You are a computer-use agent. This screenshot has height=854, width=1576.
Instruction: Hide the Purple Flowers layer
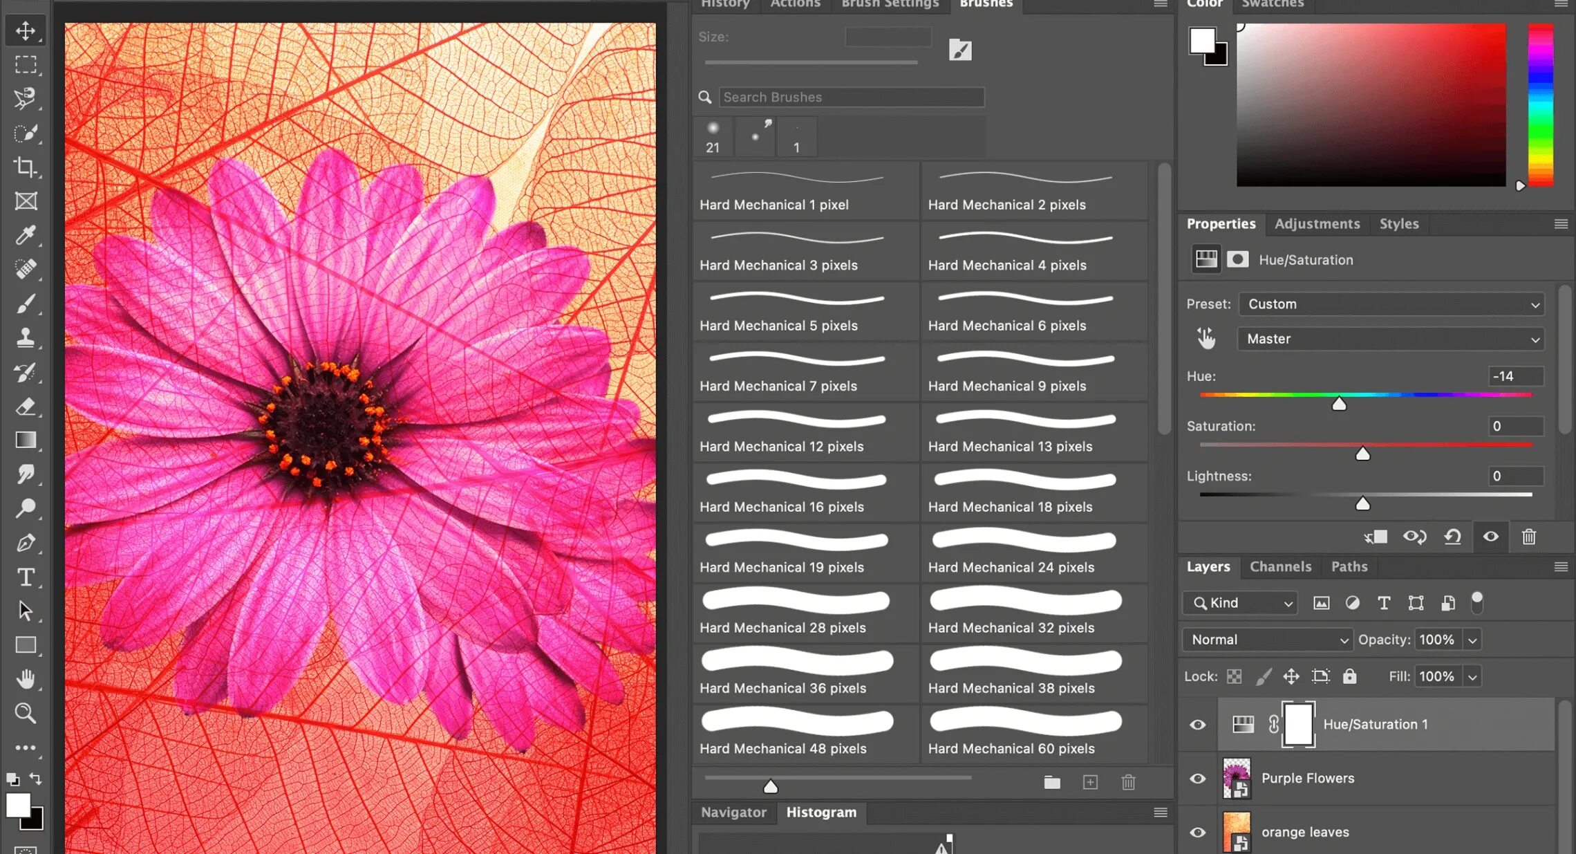click(1198, 779)
